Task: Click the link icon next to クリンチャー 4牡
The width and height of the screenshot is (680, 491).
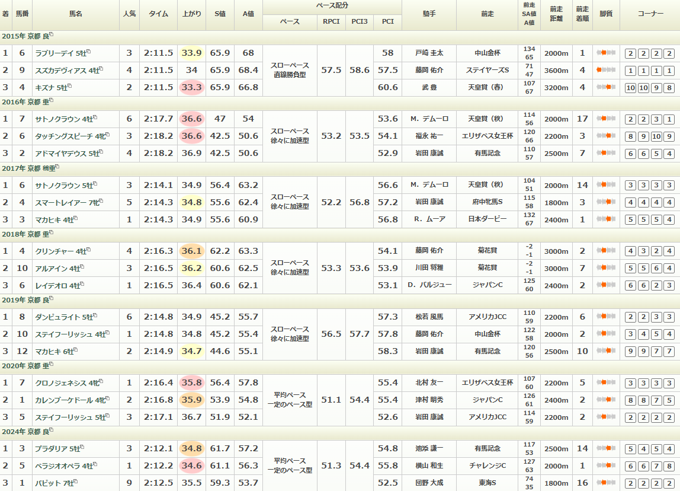Action: point(89,250)
